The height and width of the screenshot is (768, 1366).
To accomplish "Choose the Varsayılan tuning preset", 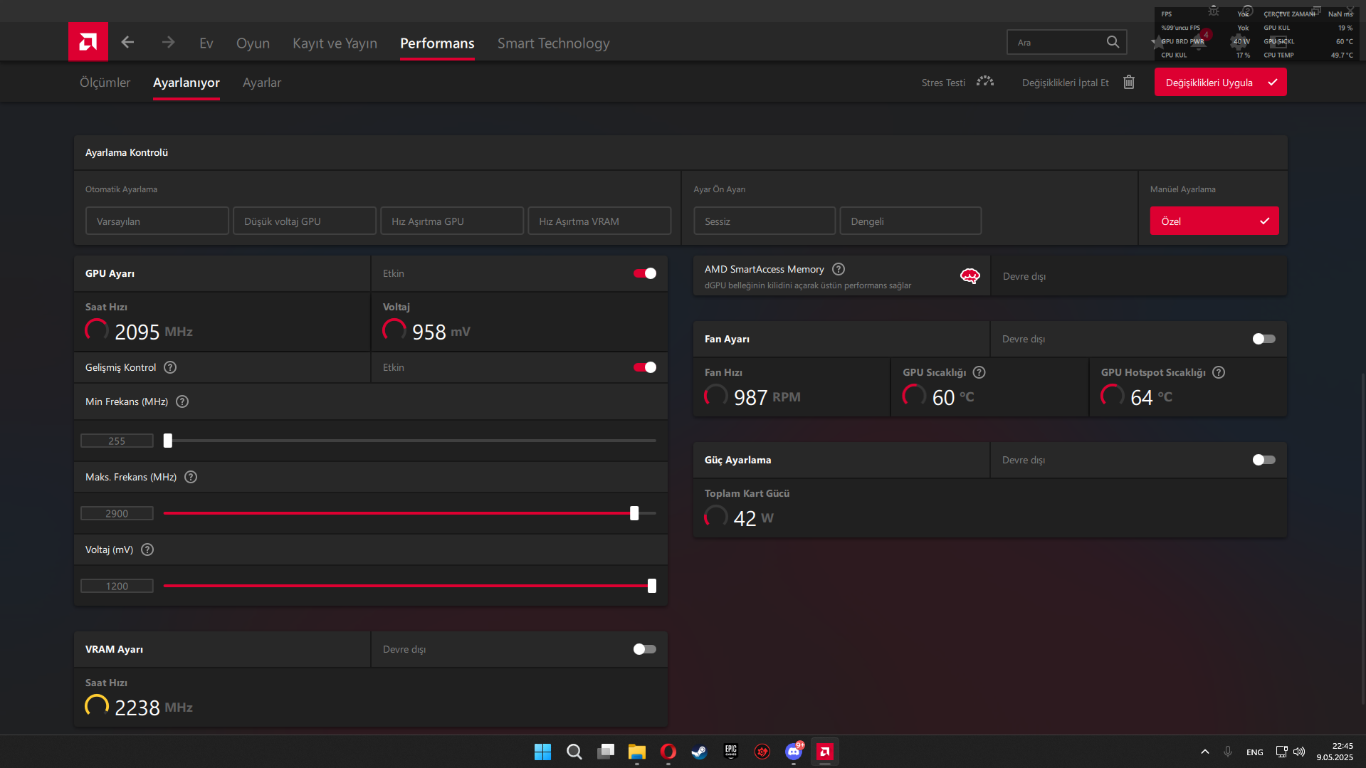I will 157,221.
